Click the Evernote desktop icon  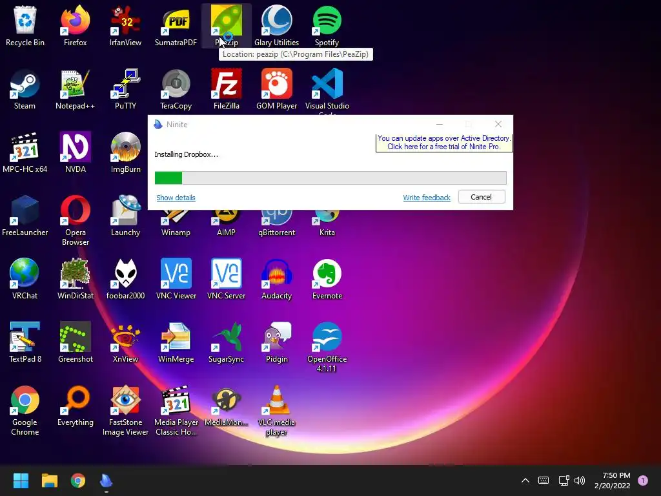pos(327,279)
